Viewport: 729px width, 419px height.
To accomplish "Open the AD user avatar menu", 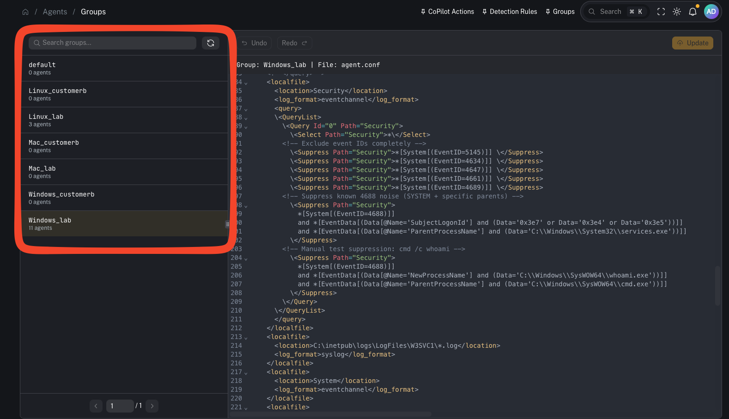I will tap(711, 12).
